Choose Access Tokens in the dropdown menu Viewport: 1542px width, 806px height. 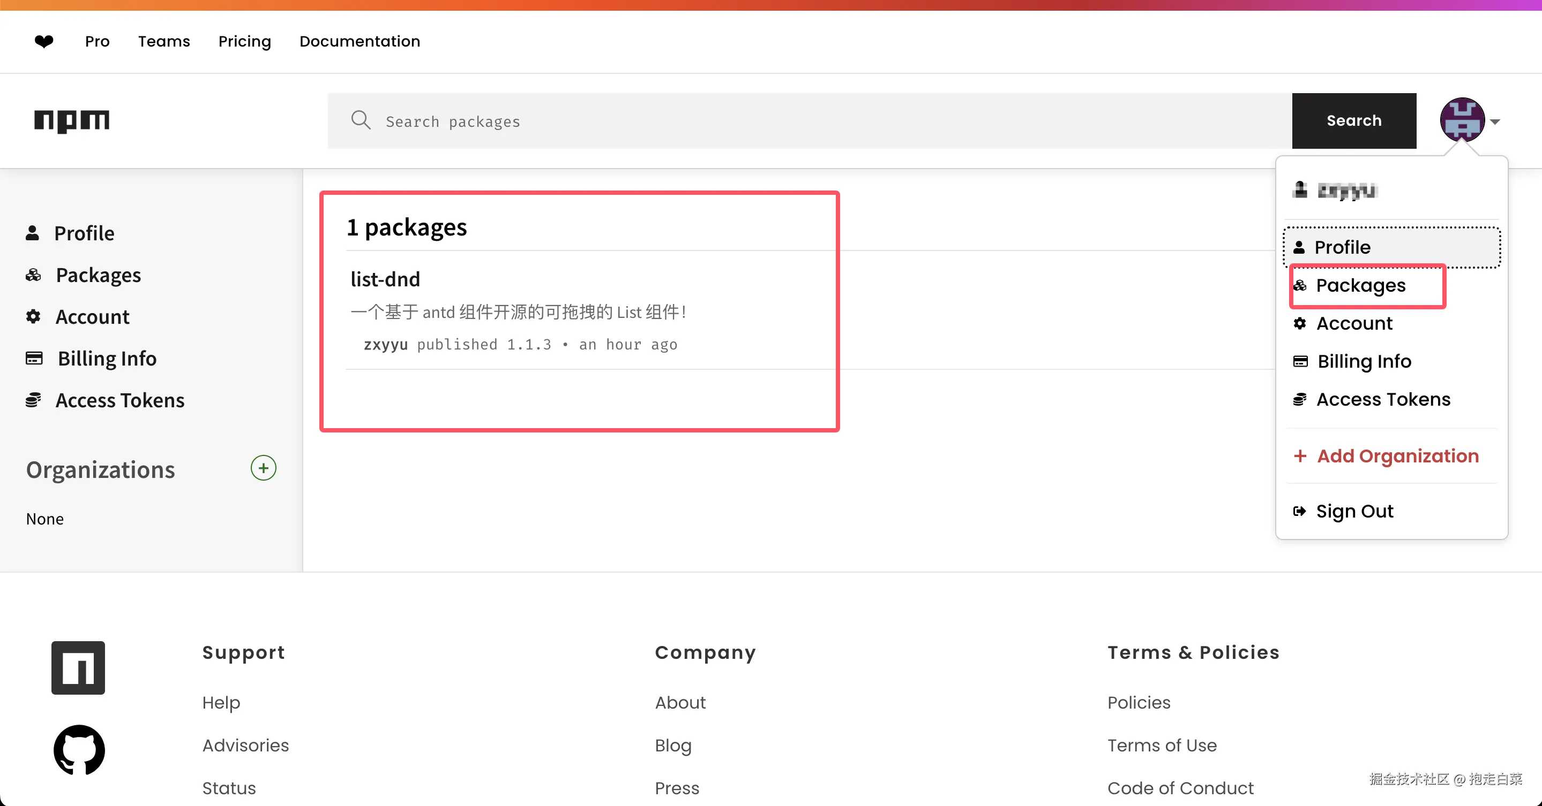pos(1383,399)
